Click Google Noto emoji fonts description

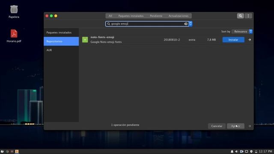(106, 42)
